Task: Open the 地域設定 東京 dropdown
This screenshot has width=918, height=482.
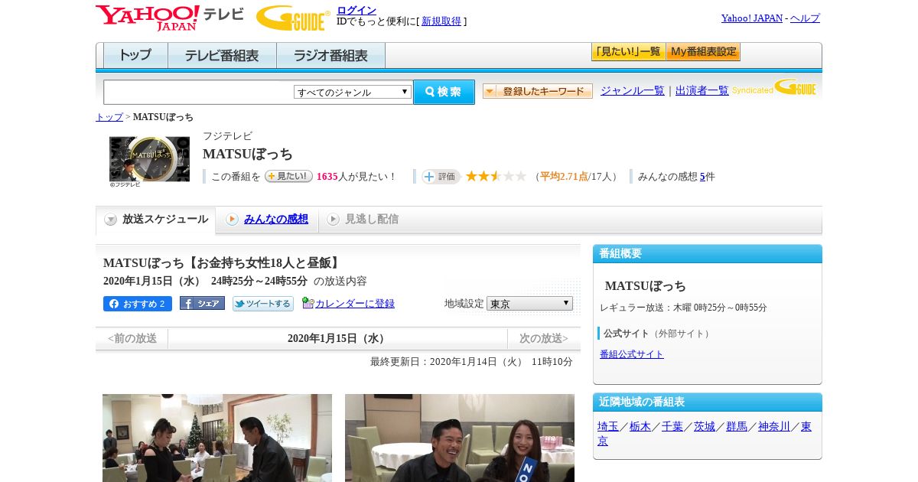Action: 529,304
